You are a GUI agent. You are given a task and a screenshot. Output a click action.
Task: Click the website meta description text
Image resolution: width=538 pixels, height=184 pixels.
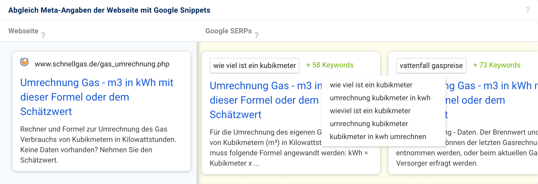point(98,144)
